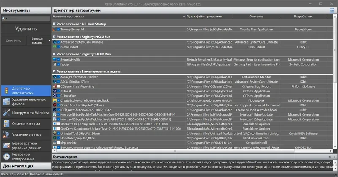Uncheck the CLToastRun checkbox
The height and width of the screenshot is (177, 338).
click(x=58, y=96)
